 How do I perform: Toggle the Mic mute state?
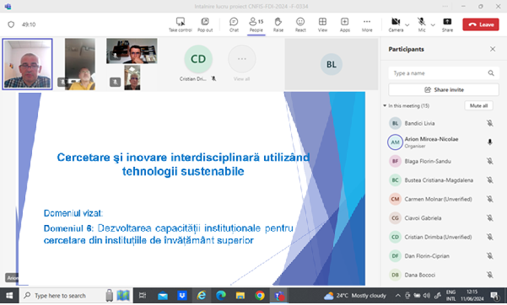click(x=421, y=23)
